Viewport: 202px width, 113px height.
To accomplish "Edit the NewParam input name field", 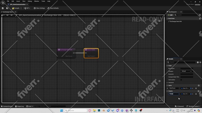I will click(x=174, y=88).
